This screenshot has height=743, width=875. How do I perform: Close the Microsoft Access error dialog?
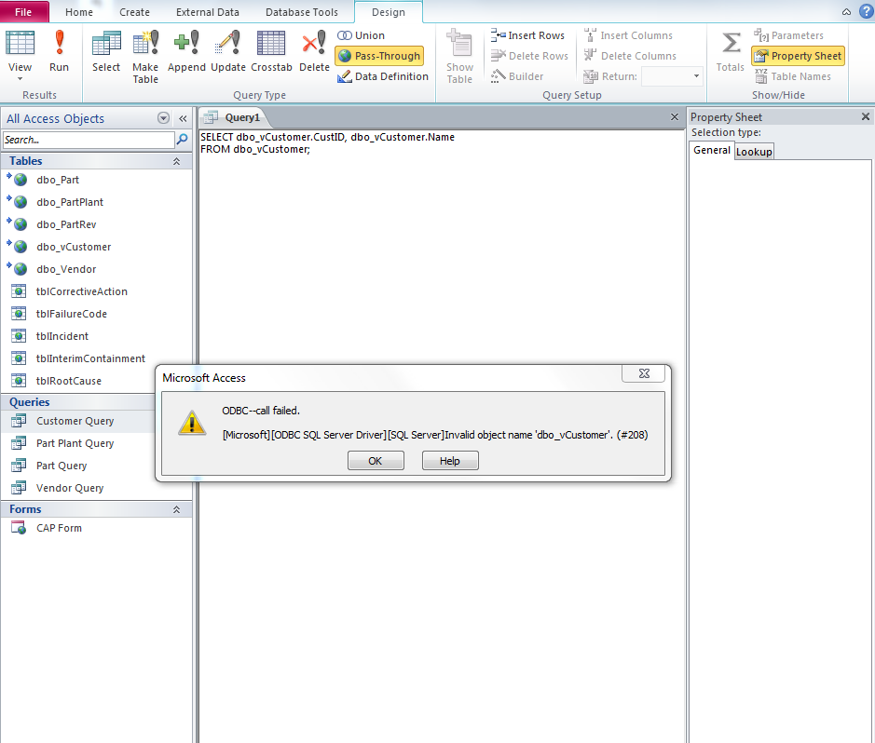click(x=643, y=373)
